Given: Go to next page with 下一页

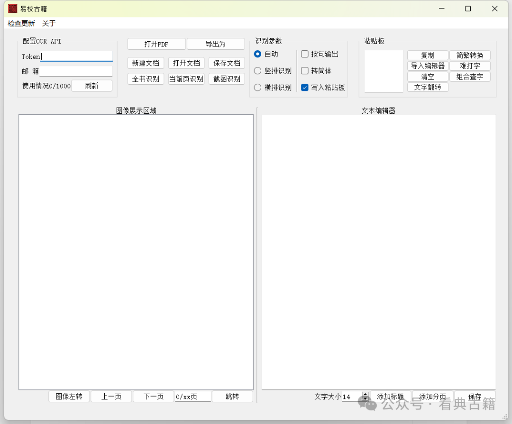Looking at the screenshot, I should click(x=154, y=397).
